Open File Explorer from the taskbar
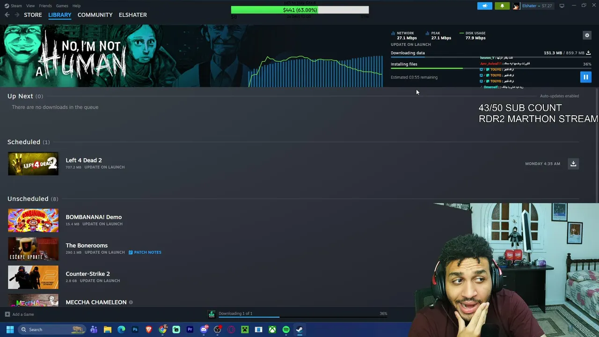The width and height of the screenshot is (599, 337). 108,330
